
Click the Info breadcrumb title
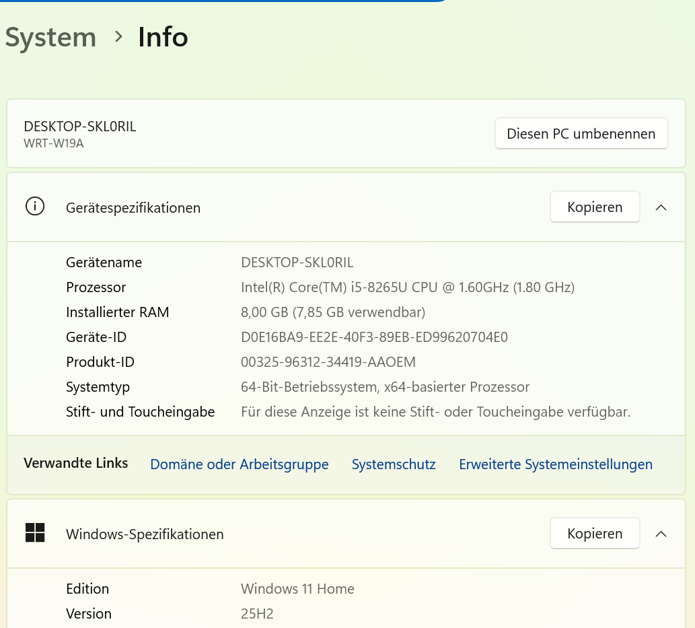[x=163, y=36]
